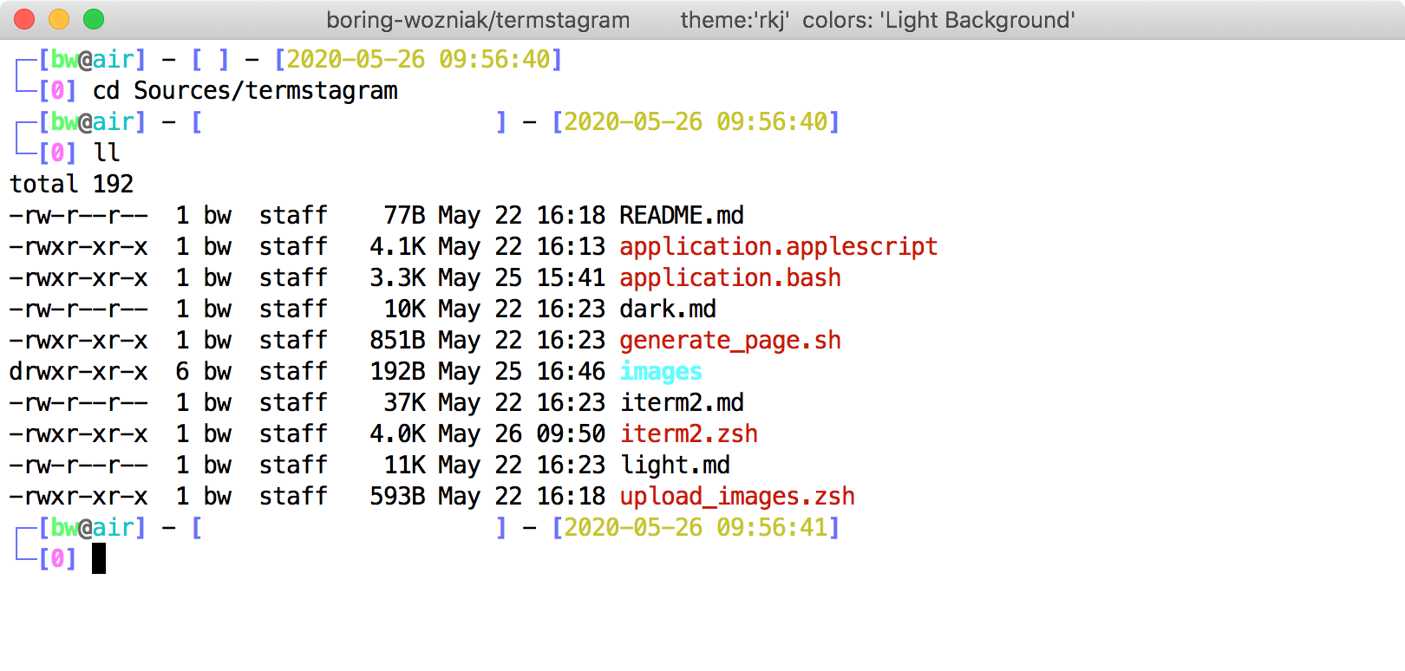The width and height of the screenshot is (1405, 671).
Task: Click the red iterm2.zsh filename
Action: point(689,433)
